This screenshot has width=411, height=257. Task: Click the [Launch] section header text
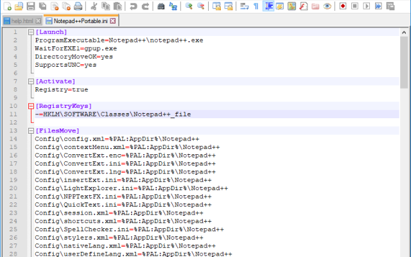click(x=51, y=32)
